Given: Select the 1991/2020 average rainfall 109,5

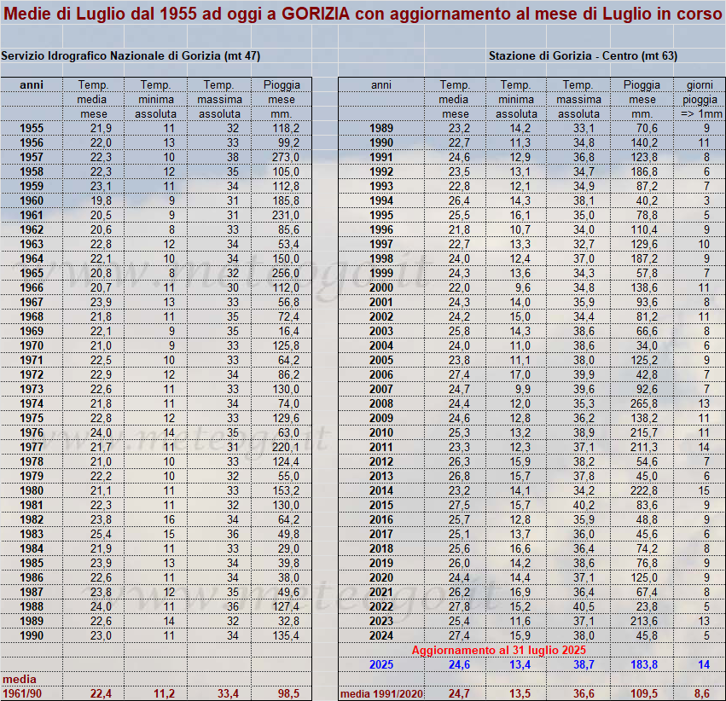Looking at the screenshot, I should tap(644, 693).
